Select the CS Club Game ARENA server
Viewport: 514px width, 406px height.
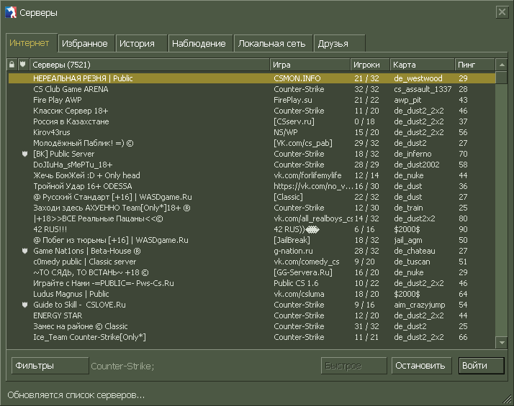click(252, 89)
